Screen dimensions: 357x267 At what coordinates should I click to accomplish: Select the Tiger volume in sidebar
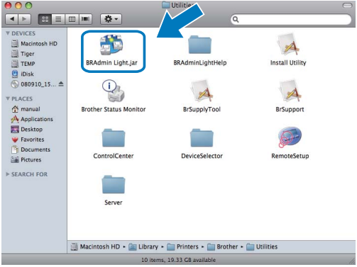(23, 54)
